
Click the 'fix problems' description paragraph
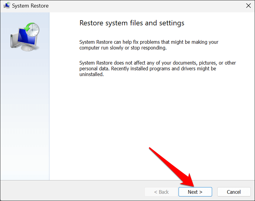click(x=149, y=45)
